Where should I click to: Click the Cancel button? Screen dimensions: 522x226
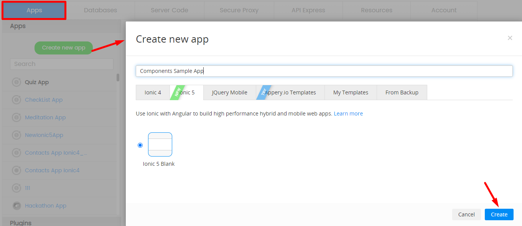(x=466, y=214)
